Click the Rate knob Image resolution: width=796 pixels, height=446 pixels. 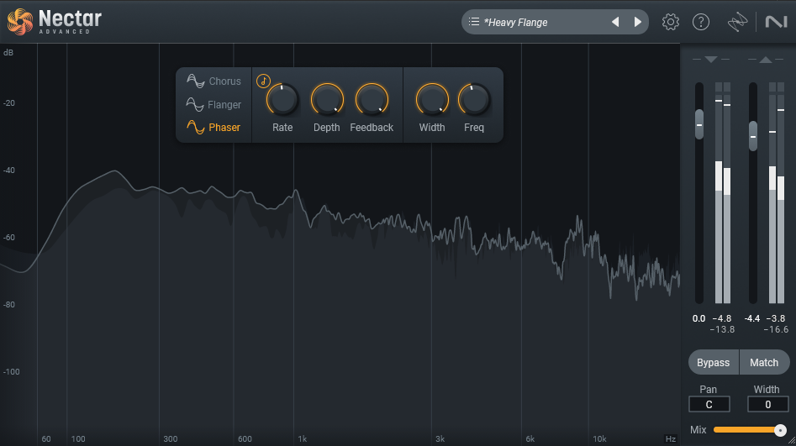282,99
